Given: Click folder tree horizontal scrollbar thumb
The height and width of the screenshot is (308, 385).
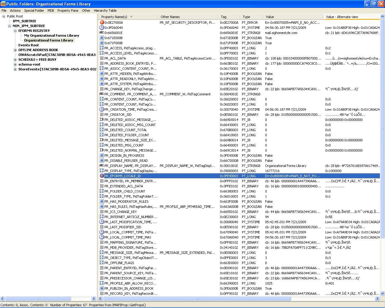Looking at the screenshot, I should pyautogui.click(x=38, y=299).
